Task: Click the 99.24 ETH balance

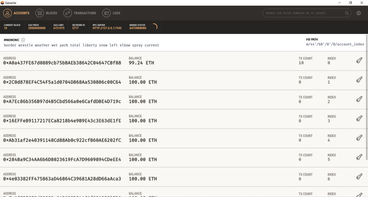Action: pyautogui.click(x=141, y=63)
